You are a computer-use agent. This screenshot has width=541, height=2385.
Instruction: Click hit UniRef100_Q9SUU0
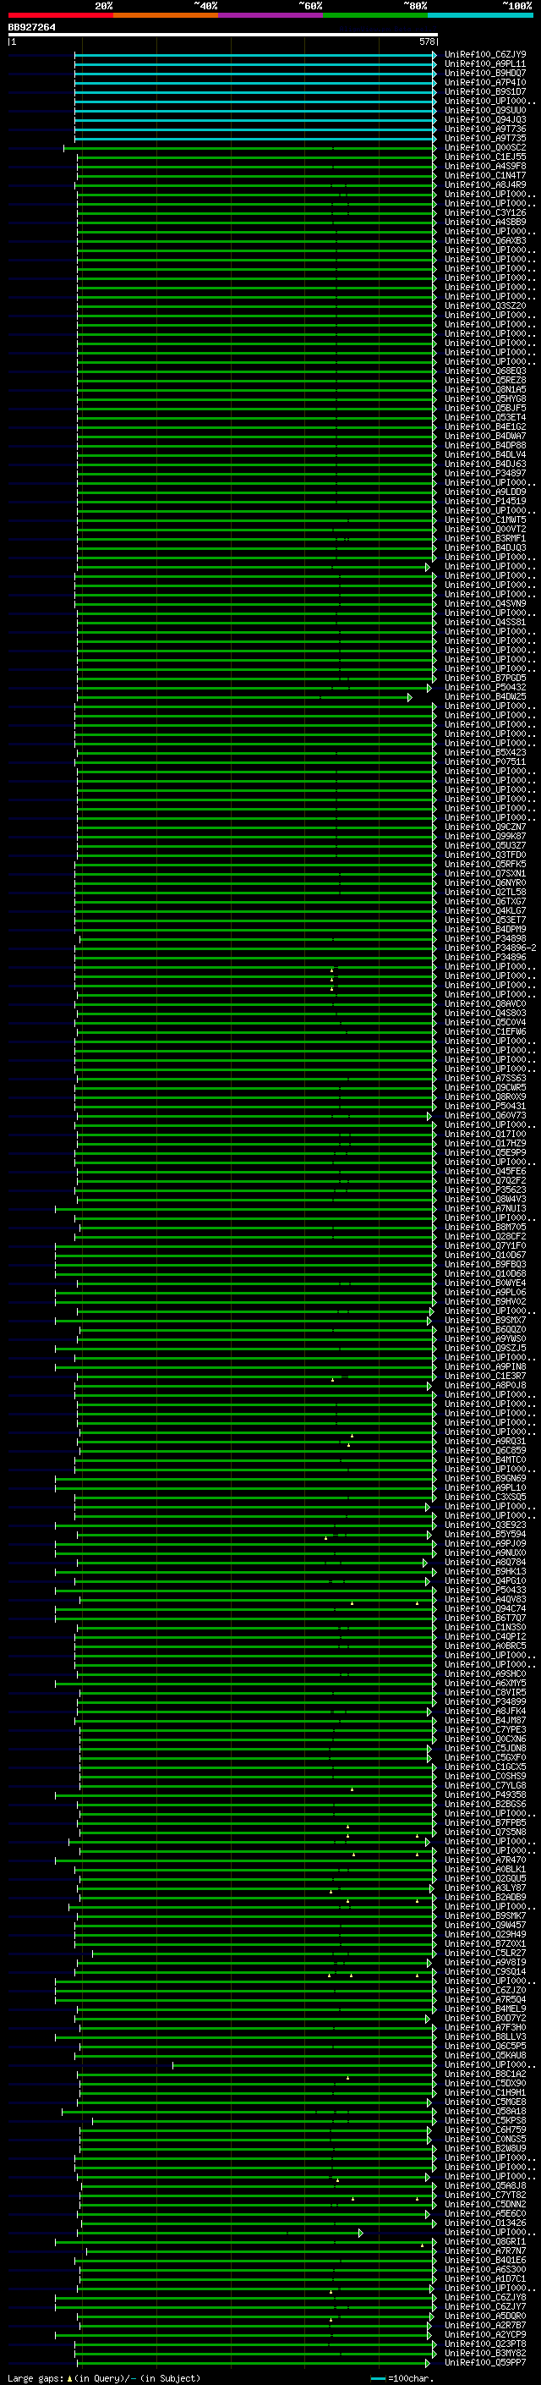(x=485, y=110)
